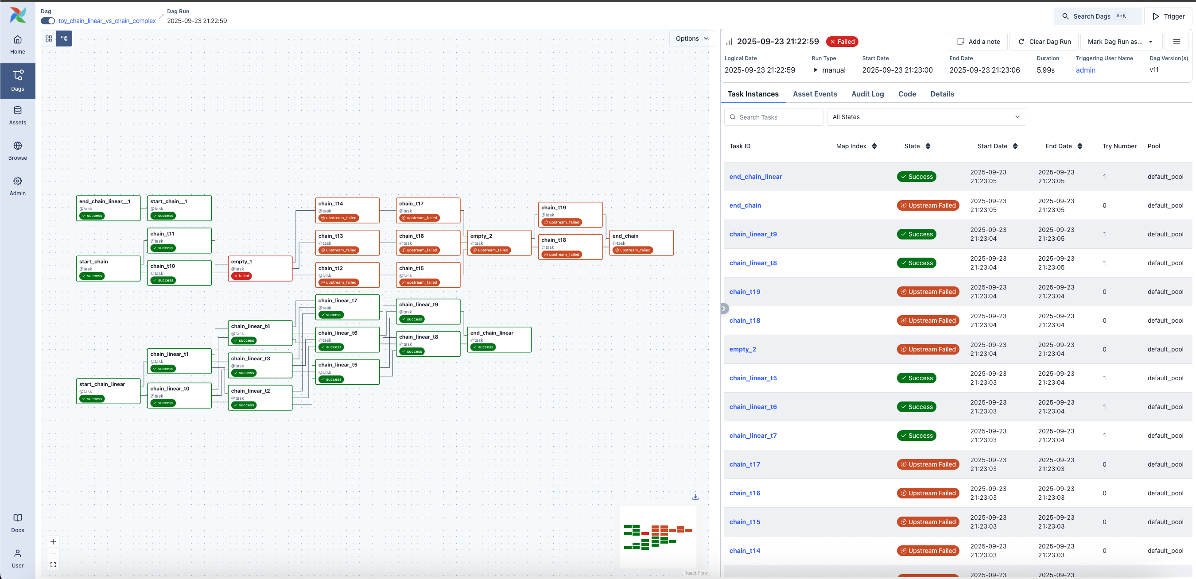Download the graph as an image
1196x579 pixels.
point(695,496)
